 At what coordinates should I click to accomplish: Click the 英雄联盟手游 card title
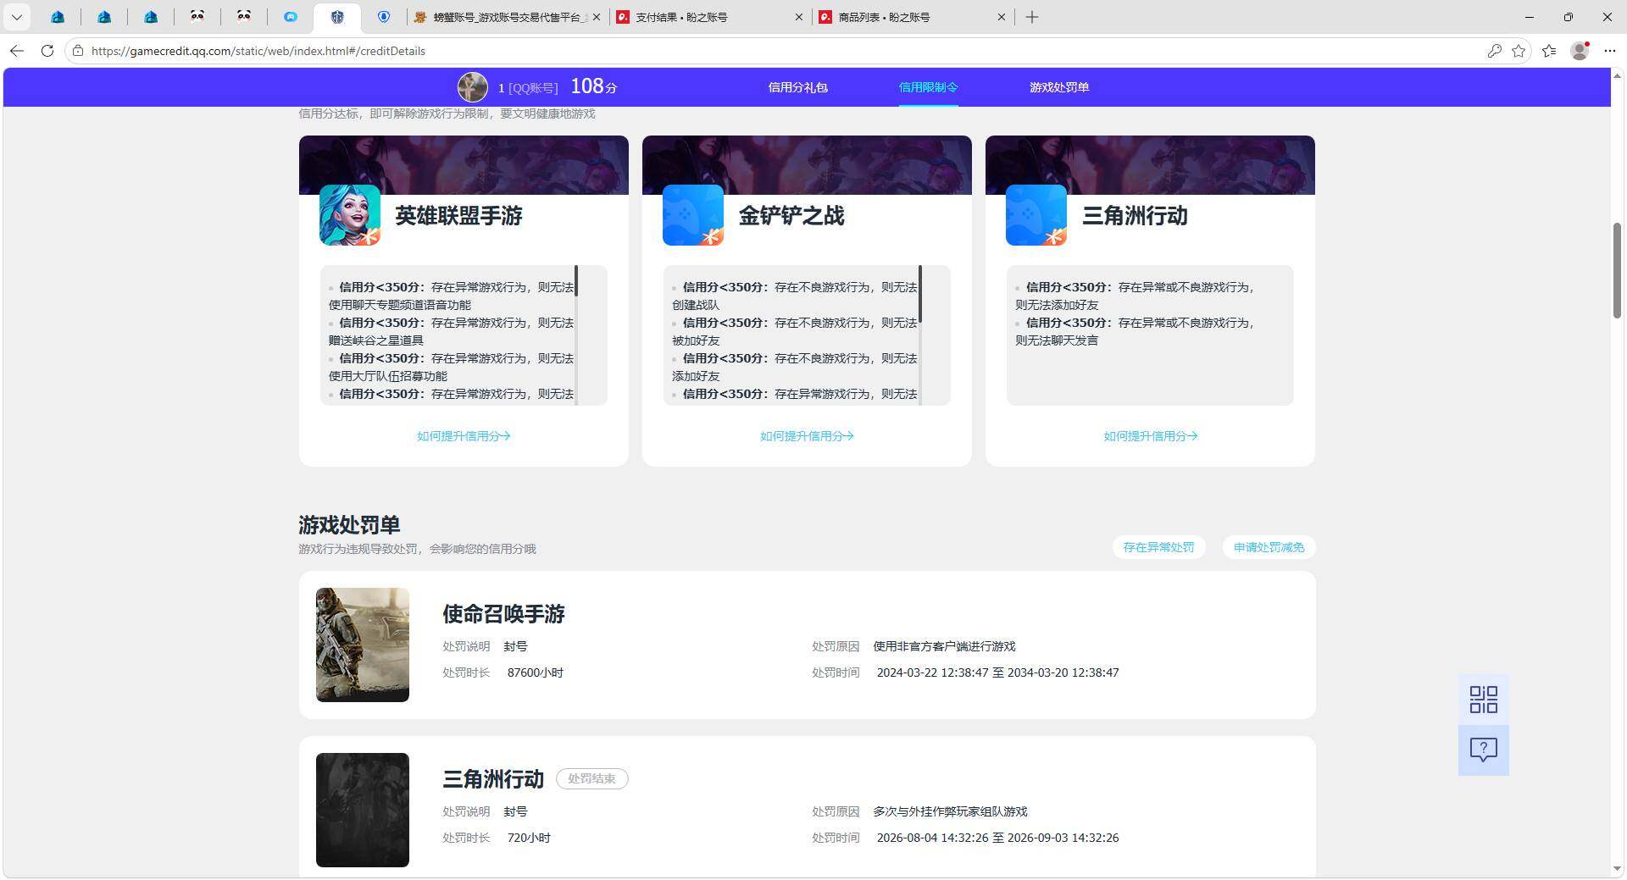458,216
